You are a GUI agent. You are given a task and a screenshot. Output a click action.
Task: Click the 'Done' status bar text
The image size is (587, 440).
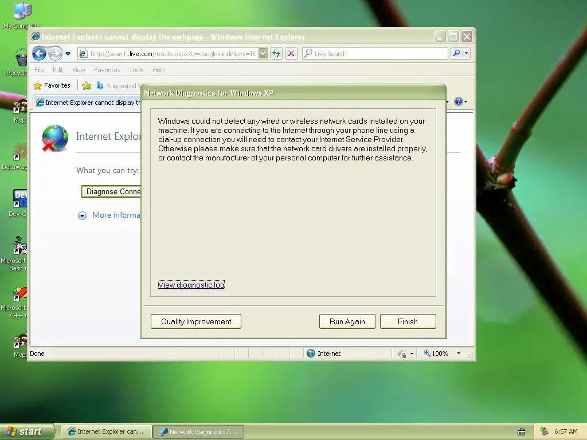click(37, 353)
